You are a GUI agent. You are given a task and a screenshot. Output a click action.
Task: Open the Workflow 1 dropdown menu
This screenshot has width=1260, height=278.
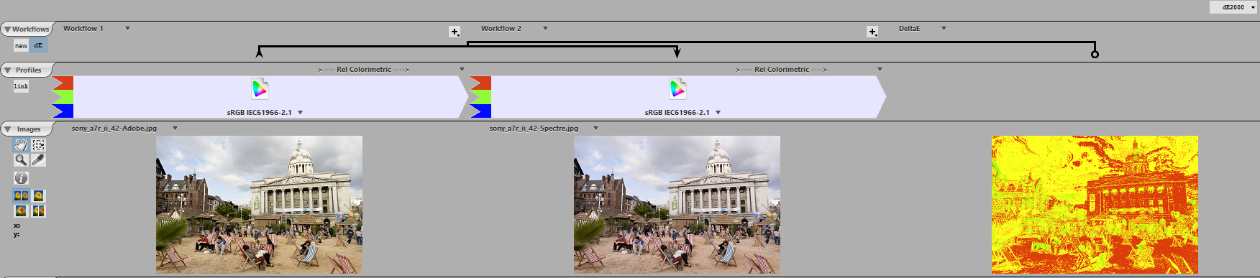127,29
